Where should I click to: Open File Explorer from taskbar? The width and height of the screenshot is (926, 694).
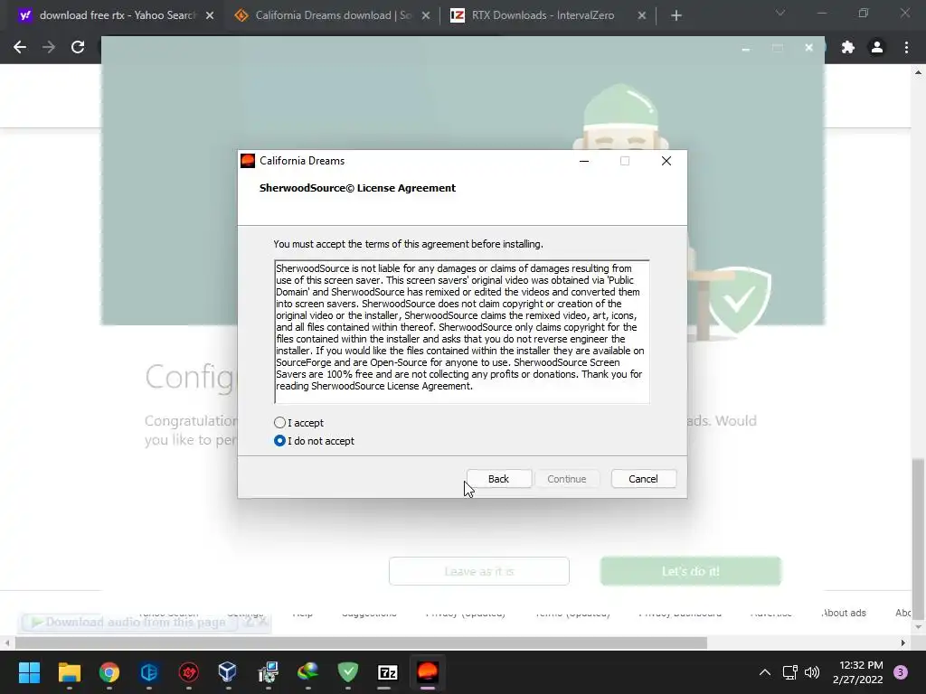pyautogui.click(x=69, y=672)
